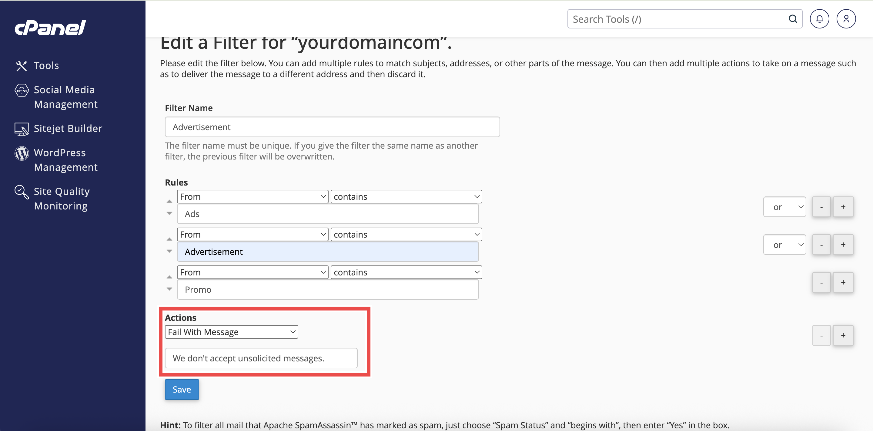Add an action with the plus button
The height and width of the screenshot is (431, 873).
(x=843, y=335)
